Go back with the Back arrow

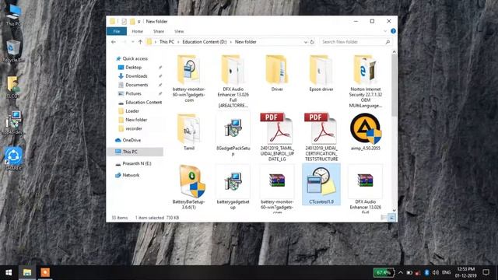[114, 42]
